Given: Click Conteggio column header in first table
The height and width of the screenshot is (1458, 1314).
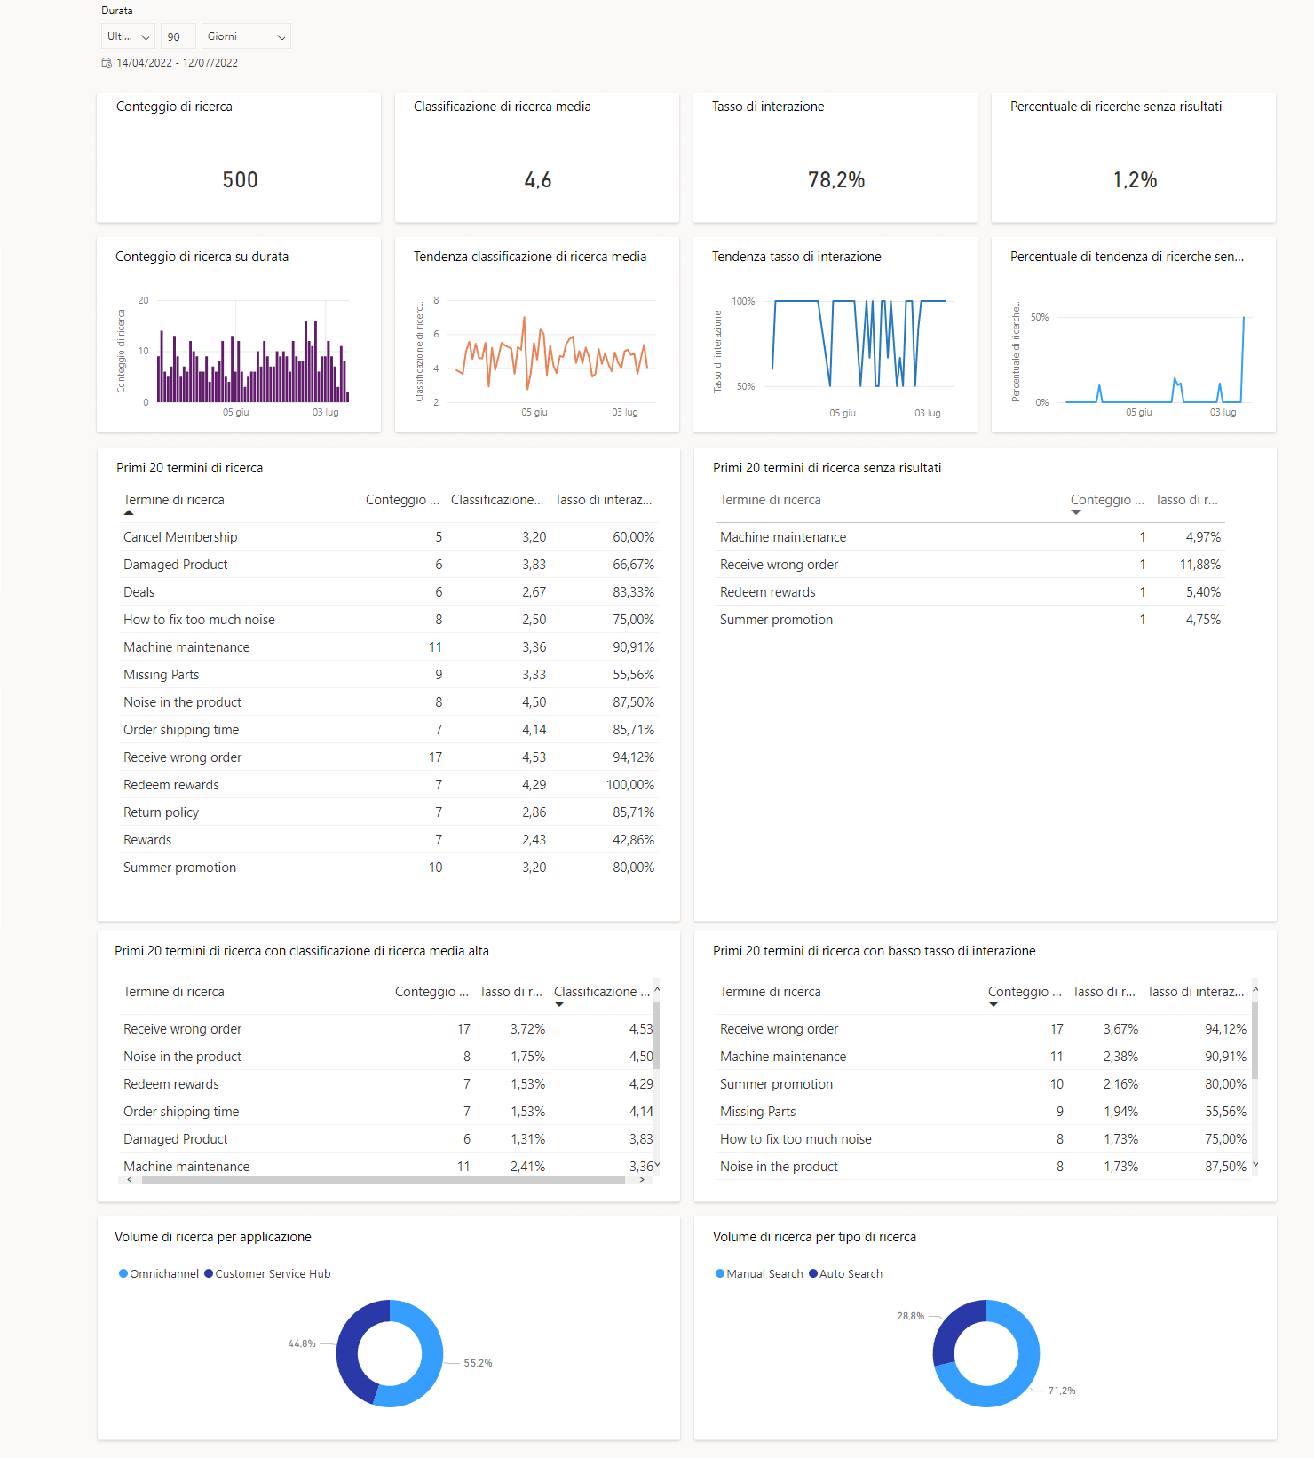Looking at the screenshot, I should [x=402, y=500].
